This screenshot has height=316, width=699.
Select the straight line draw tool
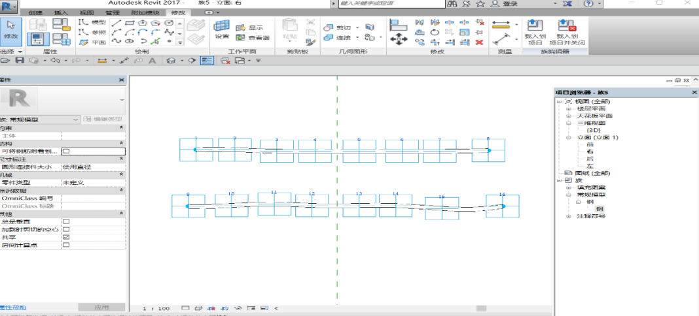pos(116,22)
